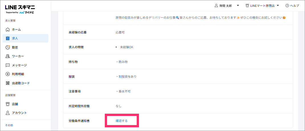Select メッセージ in the sidebar menu

pyautogui.click(x=19, y=65)
